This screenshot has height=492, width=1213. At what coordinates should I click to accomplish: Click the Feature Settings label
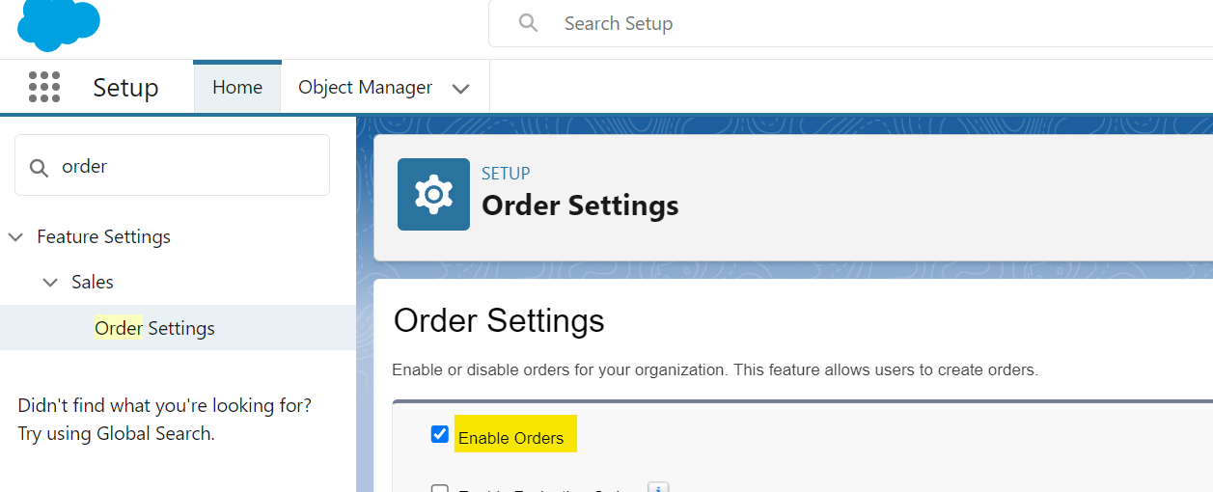coord(103,236)
